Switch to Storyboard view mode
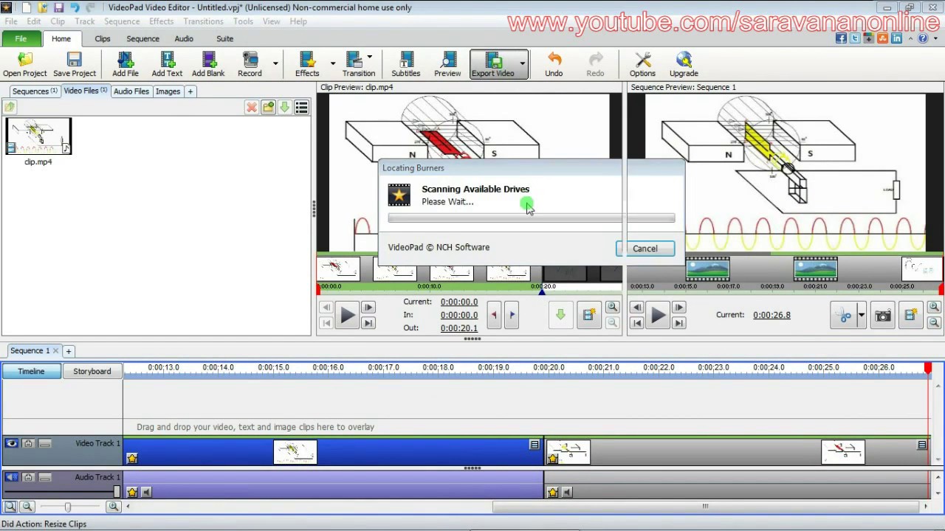Screen dimensions: 945x531 pos(92,371)
